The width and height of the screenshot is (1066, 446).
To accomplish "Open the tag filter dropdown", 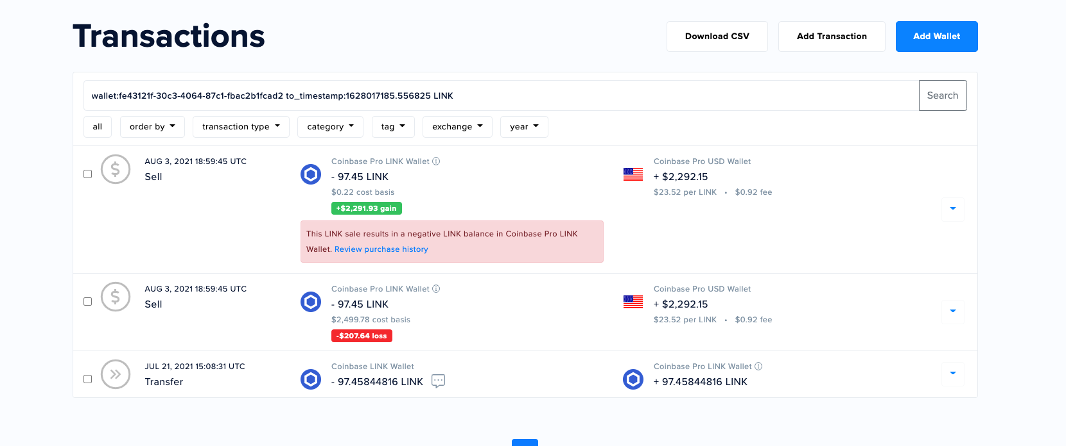I will 393,127.
